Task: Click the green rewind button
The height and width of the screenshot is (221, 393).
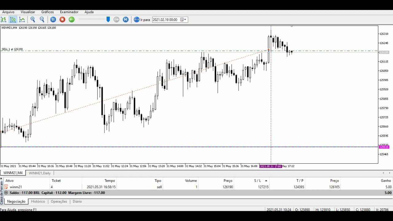Action: 72,20
